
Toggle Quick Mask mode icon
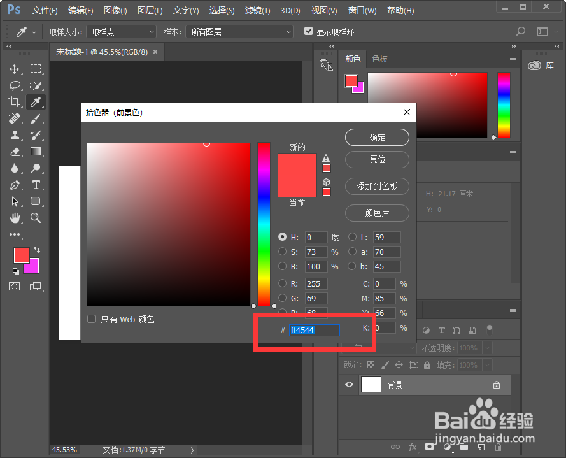pyautogui.click(x=15, y=287)
